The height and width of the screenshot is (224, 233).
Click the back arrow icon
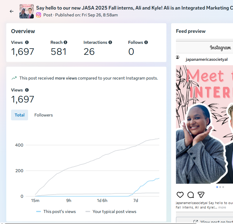coord(11,11)
